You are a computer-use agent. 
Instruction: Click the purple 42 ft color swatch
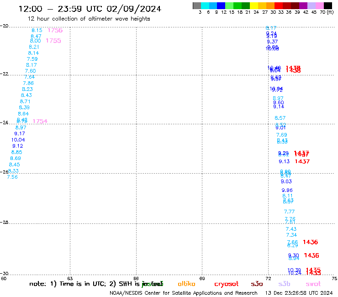click(x=303, y=5)
